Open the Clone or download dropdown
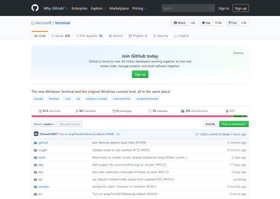The width and height of the screenshot is (280, 199). point(234,124)
